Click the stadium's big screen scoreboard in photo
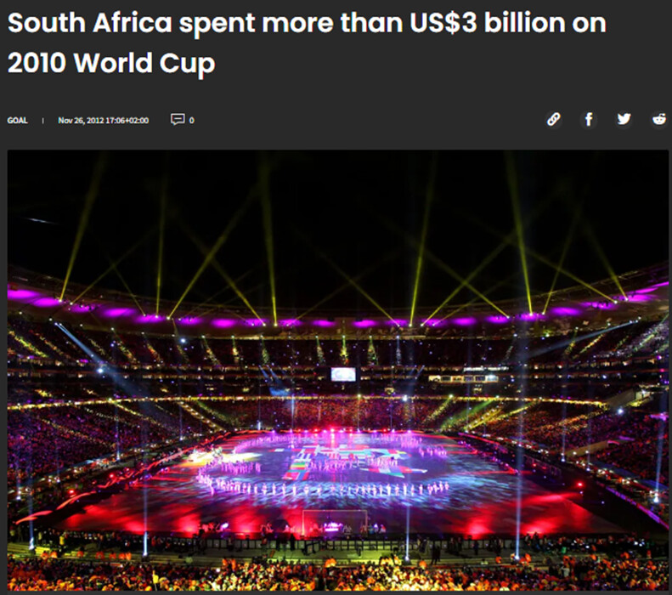This screenshot has width=672, height=595. pyautogui.click(x=343, y=374)
